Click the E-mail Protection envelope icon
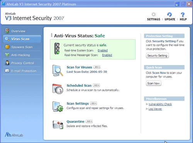 point(7,71)
